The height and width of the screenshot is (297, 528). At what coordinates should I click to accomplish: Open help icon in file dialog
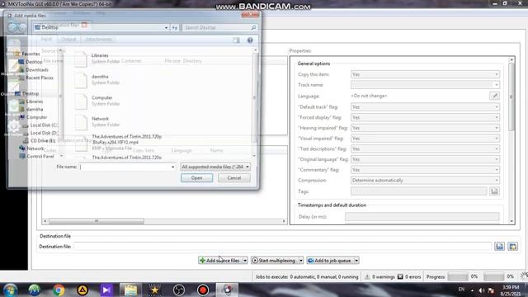pyautogui.click(x=250, y=40)
